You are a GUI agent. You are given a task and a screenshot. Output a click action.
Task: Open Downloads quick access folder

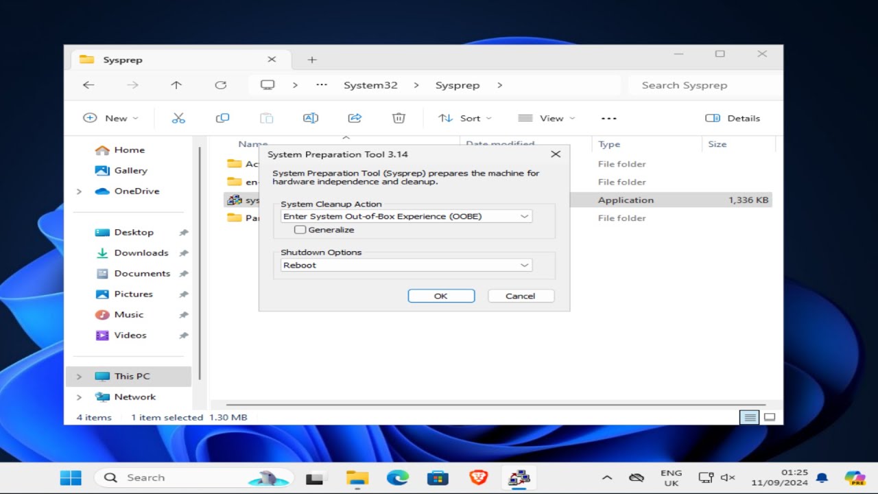pos(141,252)
